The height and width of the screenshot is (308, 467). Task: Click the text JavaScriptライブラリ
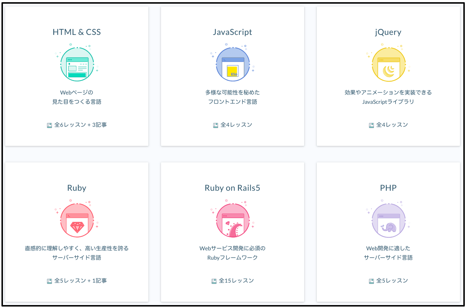point(388,102)
